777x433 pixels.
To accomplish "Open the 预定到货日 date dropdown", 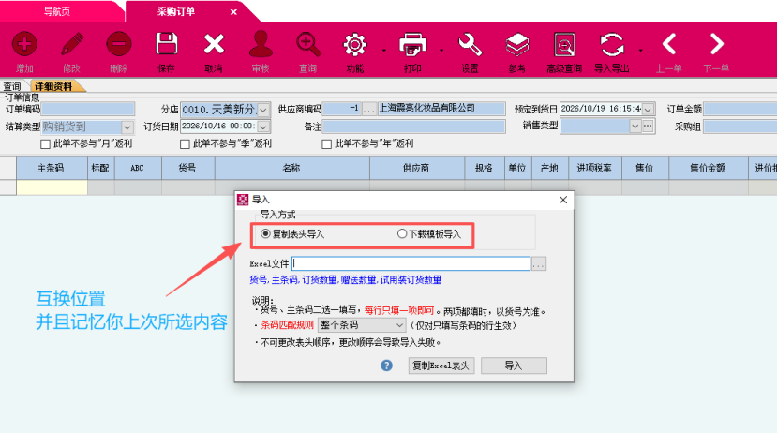I will 648,109.
